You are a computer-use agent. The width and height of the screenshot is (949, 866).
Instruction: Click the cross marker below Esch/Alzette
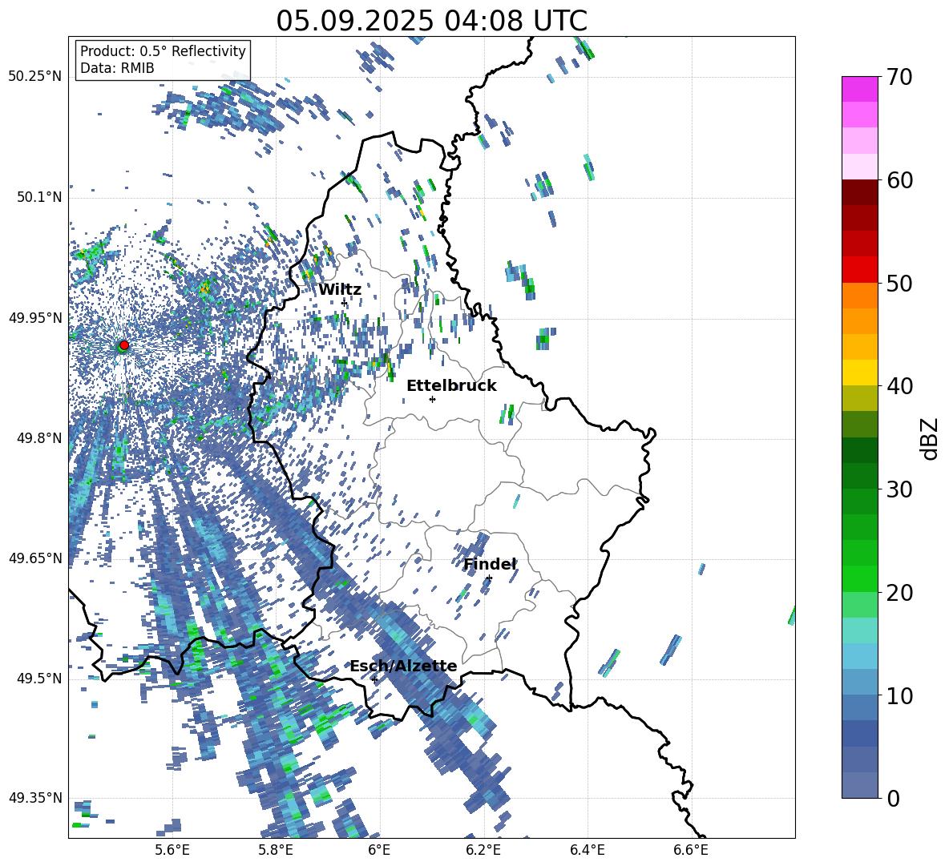click(374, 679)
